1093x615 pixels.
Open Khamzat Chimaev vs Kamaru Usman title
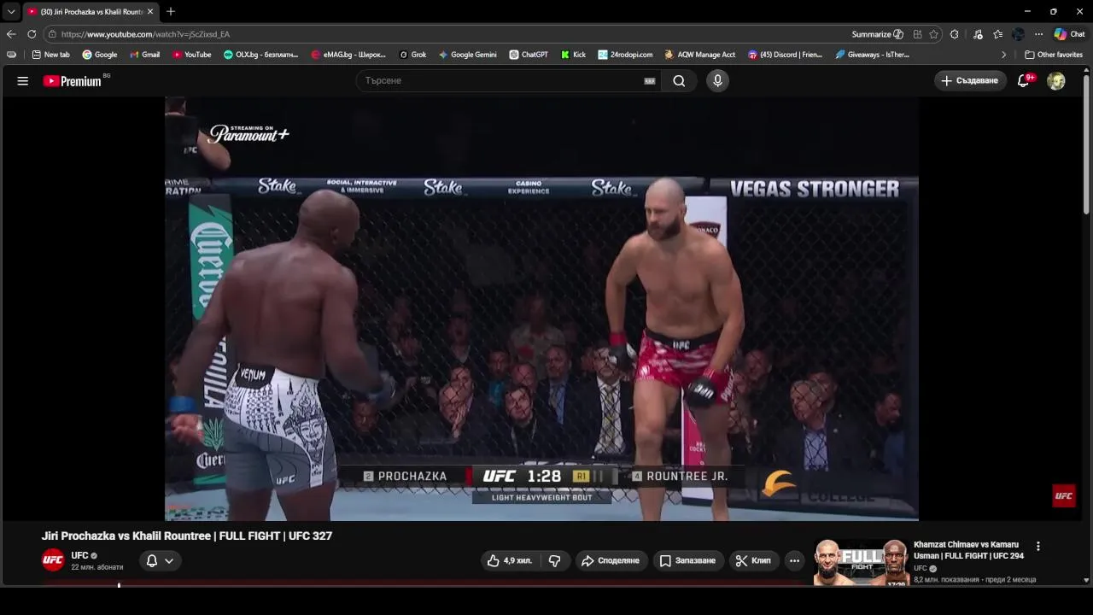pyautogui.click(x=968, y=550)
